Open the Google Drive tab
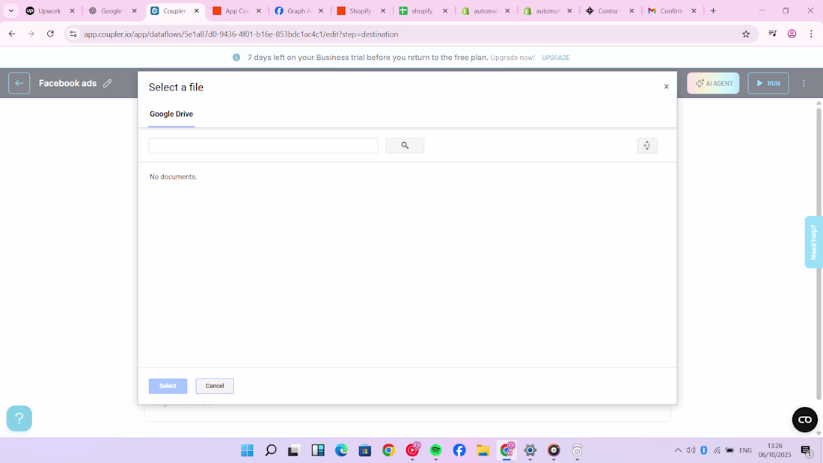 (171, 114)
